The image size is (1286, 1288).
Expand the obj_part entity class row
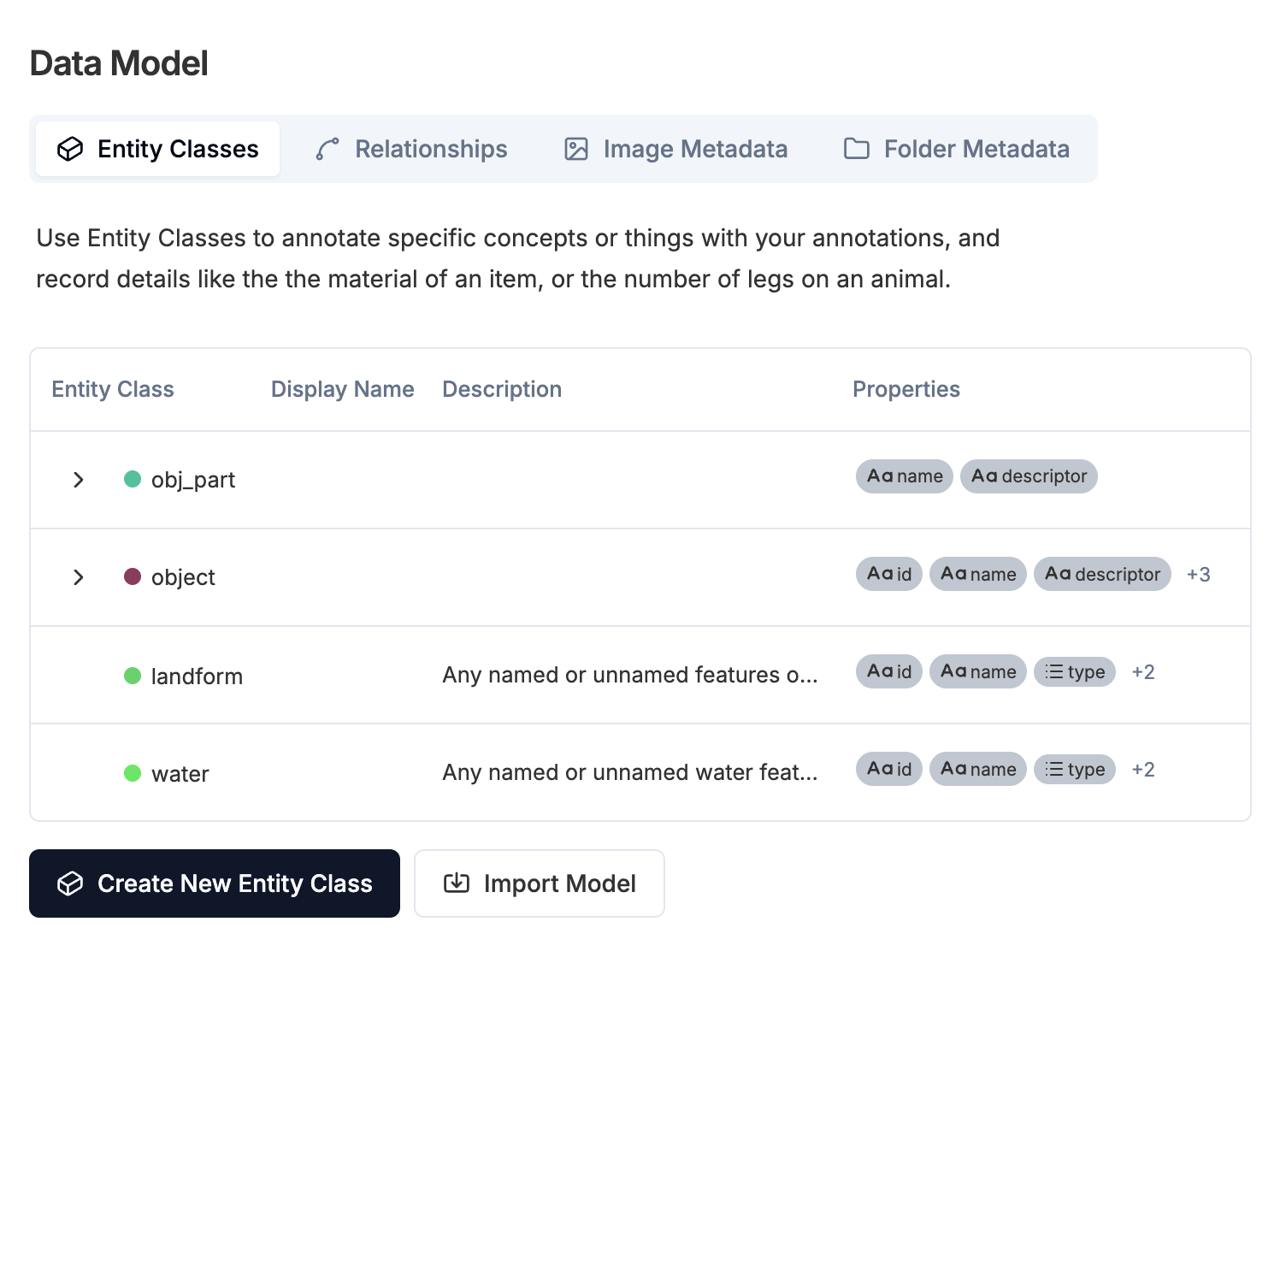[79, 479]
